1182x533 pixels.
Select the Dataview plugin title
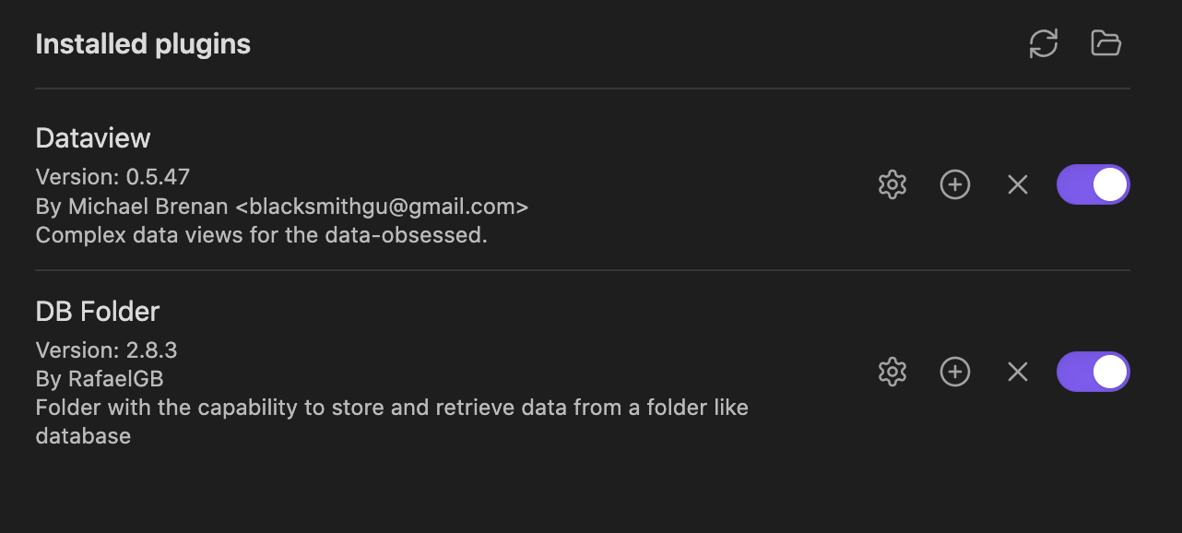coord(92,136)
